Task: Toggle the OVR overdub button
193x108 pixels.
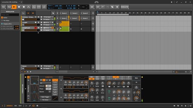Action: tap(39, 7)
